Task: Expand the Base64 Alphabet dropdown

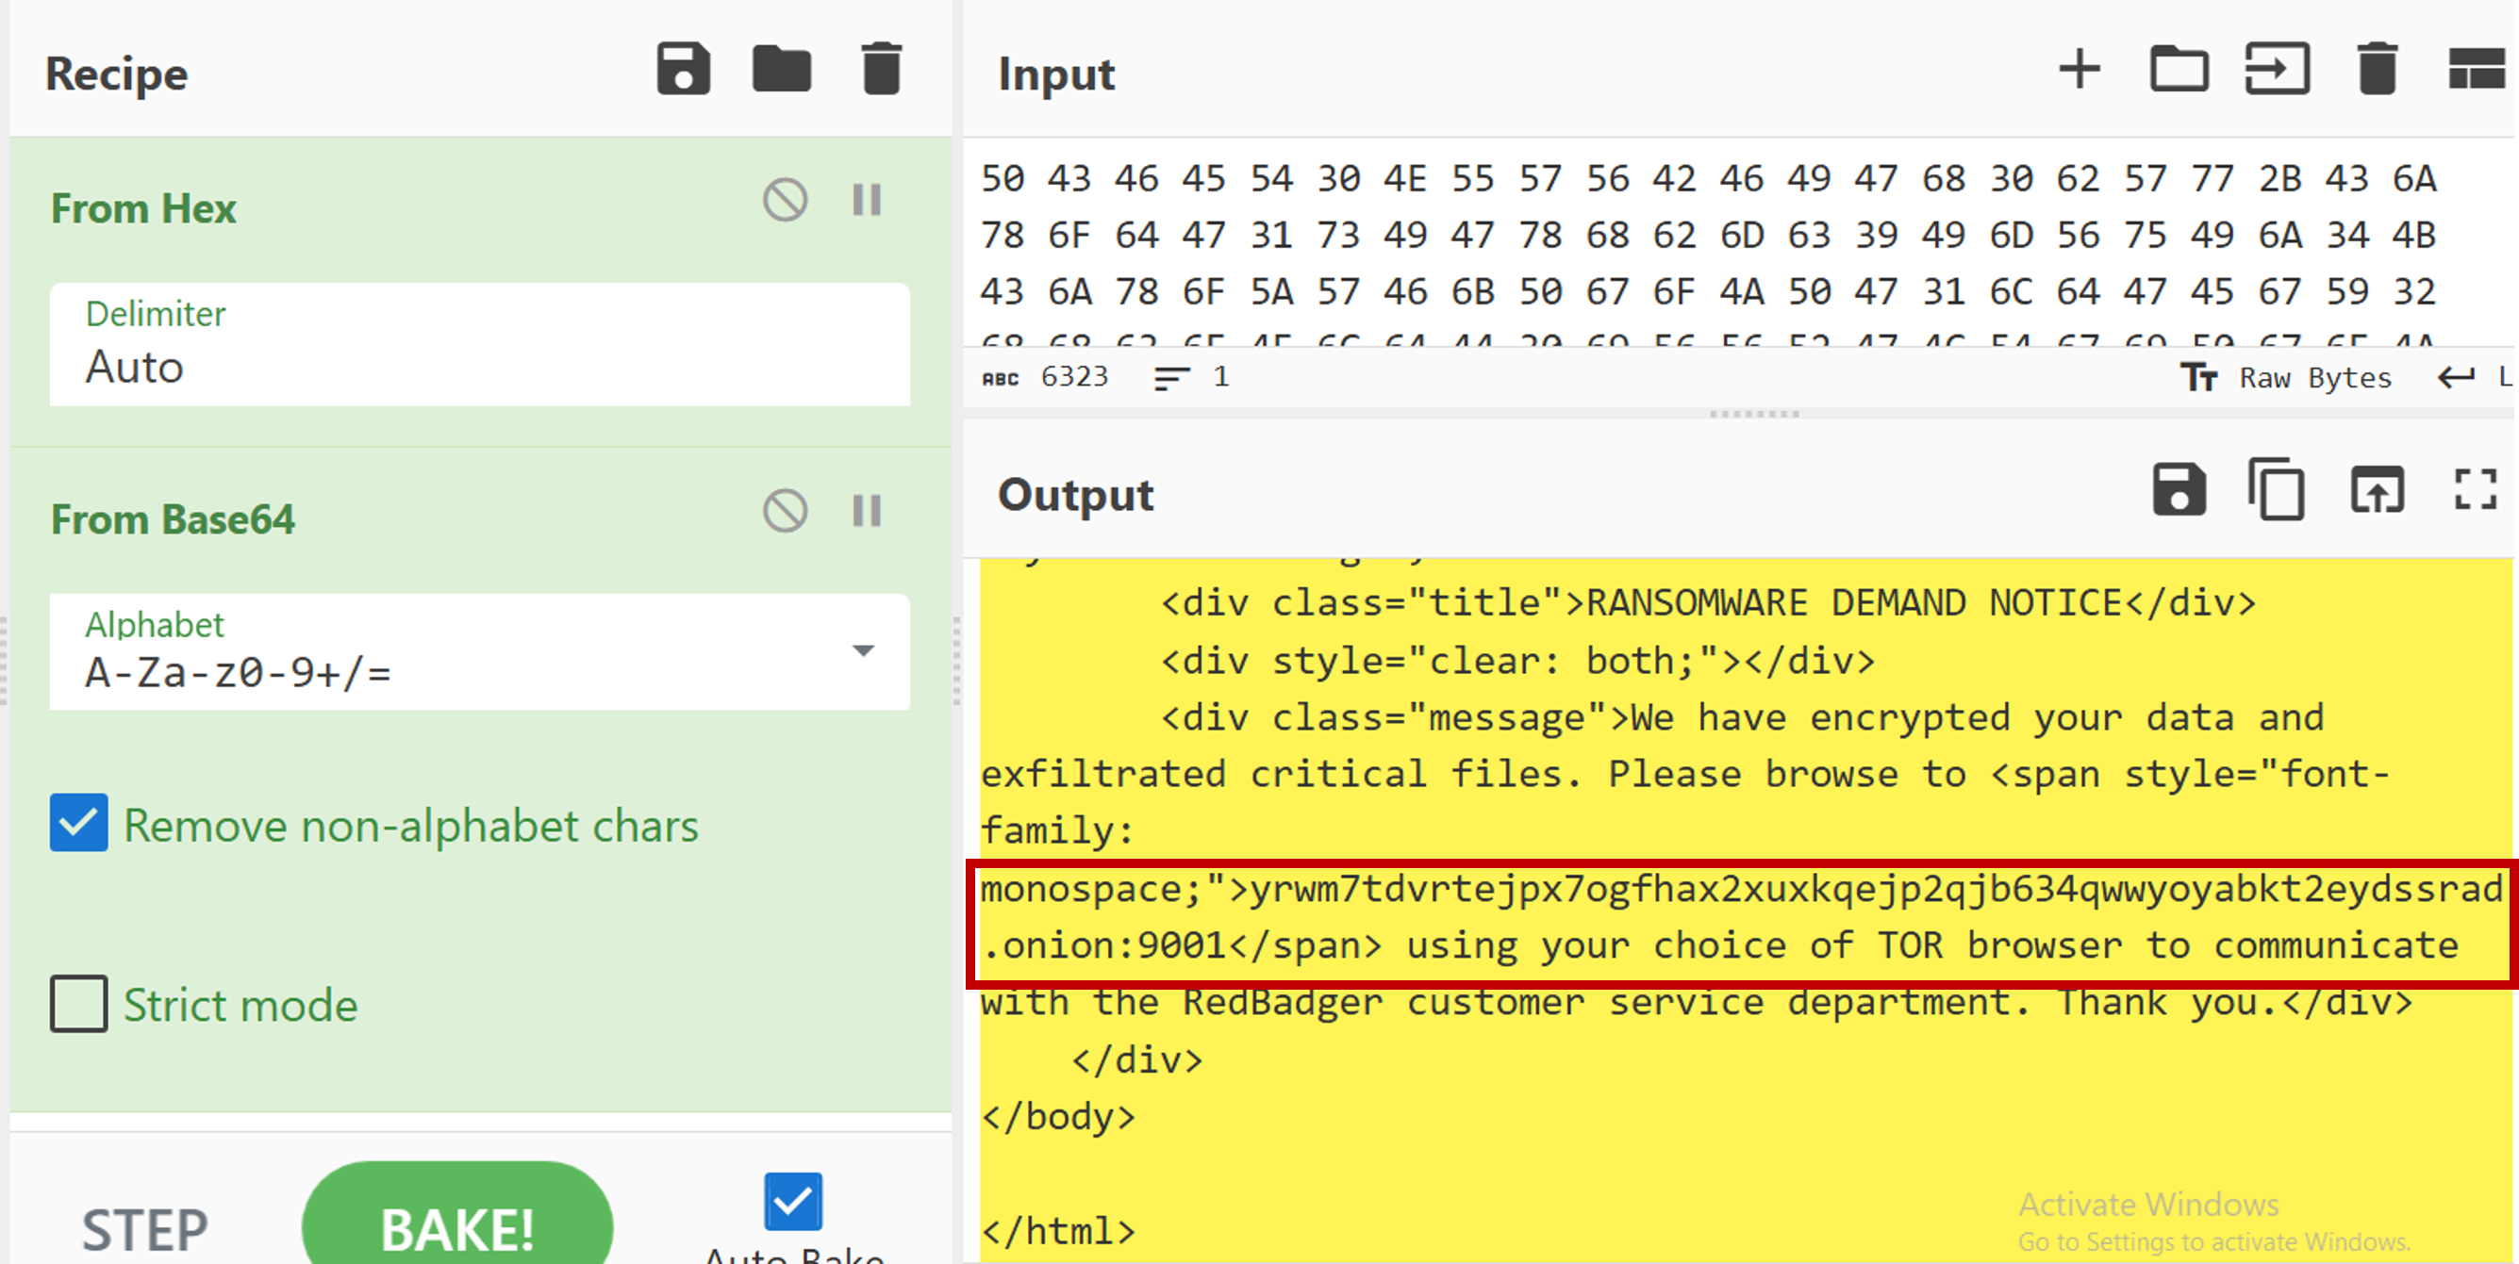Action: [x=863, y=651]
